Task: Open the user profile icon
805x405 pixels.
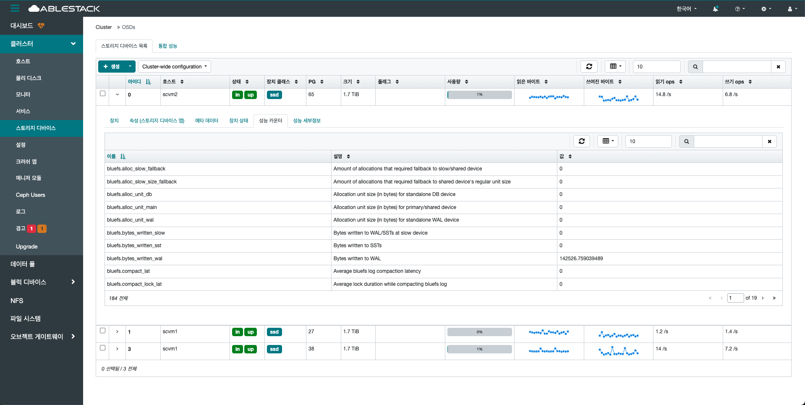Action: tap(792, 9)
